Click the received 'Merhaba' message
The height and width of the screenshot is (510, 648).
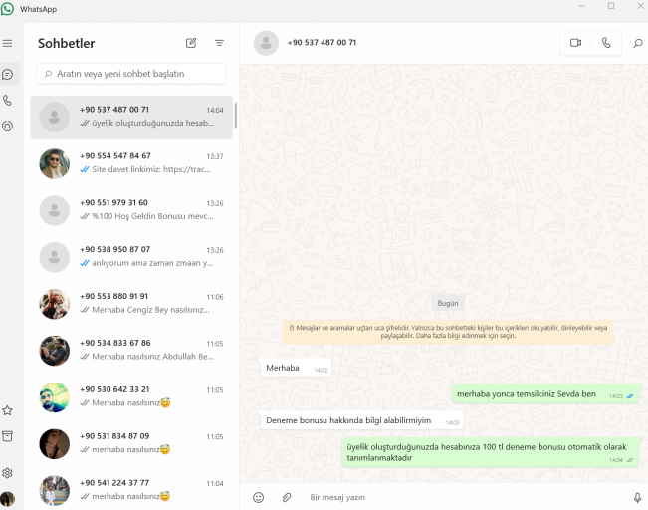point(297,368)
